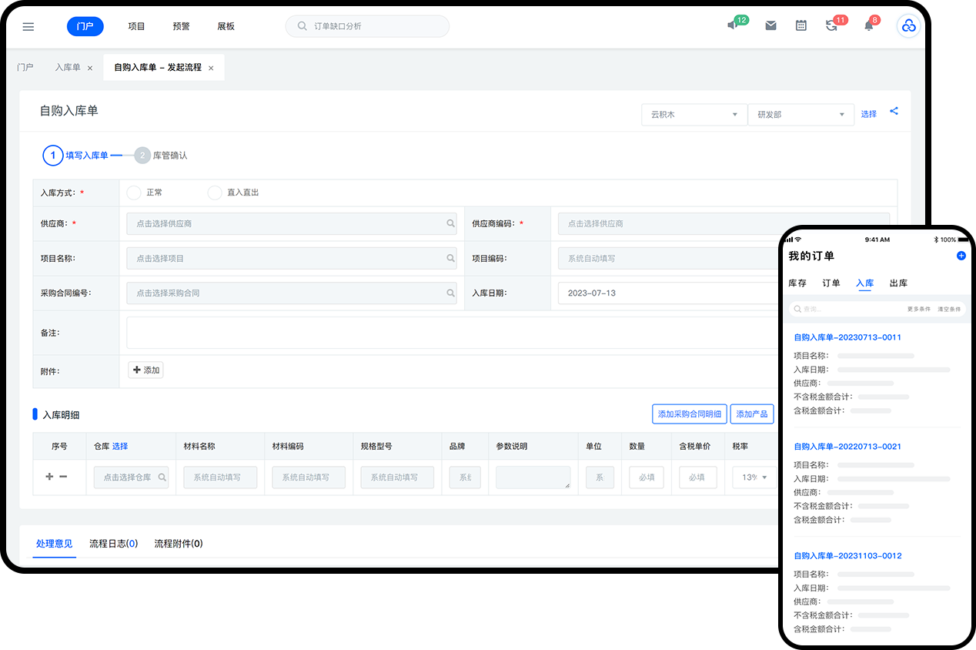The width and height of the screenshot is (976, 650).
Task: Click the share icon next to 选择
Action: point(894,111)
